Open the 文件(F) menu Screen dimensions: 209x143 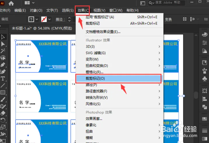[x=5, y=10]
